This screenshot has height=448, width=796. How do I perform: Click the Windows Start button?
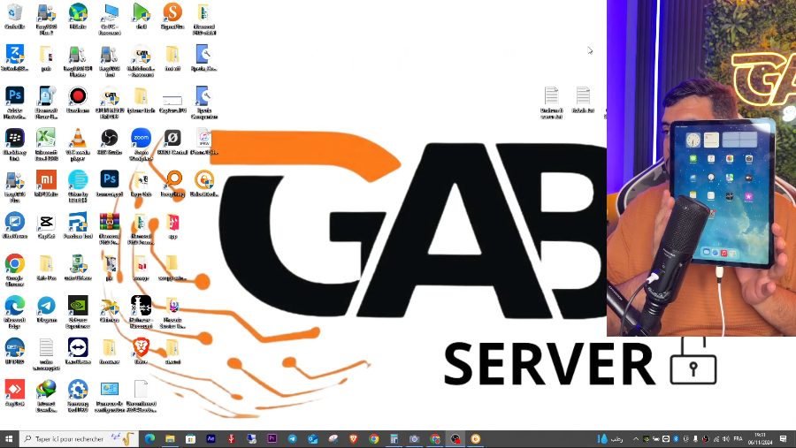click(x=9, y=439)
